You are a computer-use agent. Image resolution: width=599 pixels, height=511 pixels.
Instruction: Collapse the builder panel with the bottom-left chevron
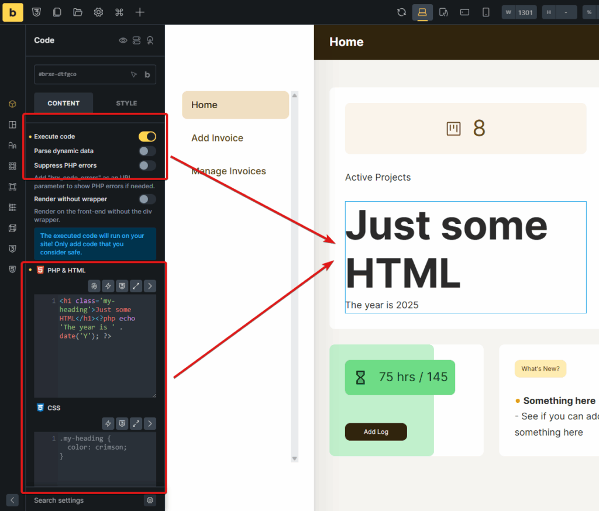point(12,500)
